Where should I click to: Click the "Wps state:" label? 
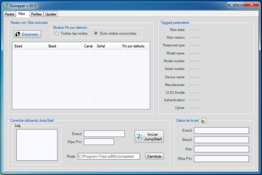pyautogui.click(x=178, y=30)
